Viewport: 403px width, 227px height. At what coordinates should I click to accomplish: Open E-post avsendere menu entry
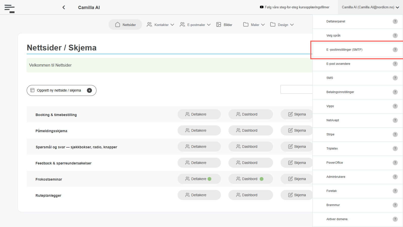(358, 64)
